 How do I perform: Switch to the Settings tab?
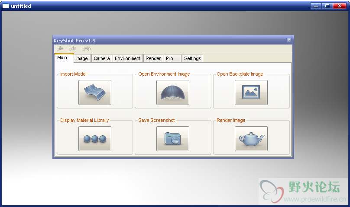coord(192,58)
